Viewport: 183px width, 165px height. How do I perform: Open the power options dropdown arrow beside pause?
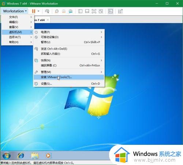pyautogui.click(x=38, y=11)
